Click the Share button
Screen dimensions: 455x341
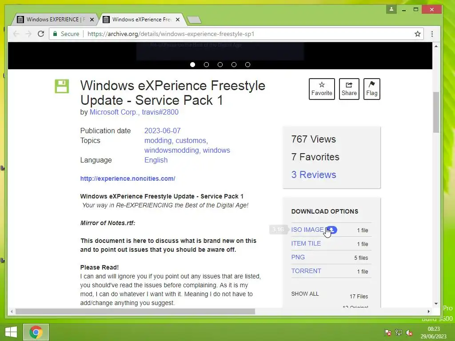(x=349, y=89)
